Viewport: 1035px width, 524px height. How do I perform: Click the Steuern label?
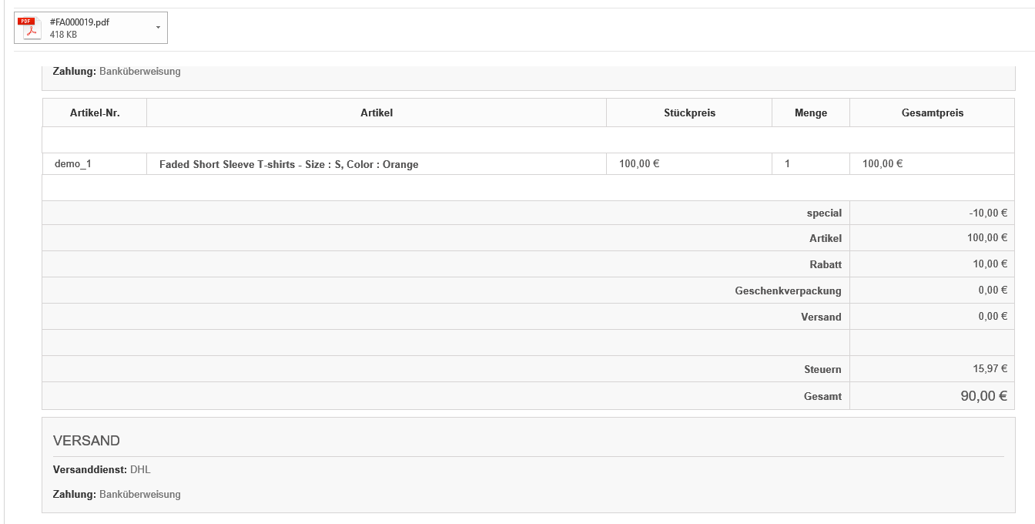pyautogui.click(x=823, y=370)
